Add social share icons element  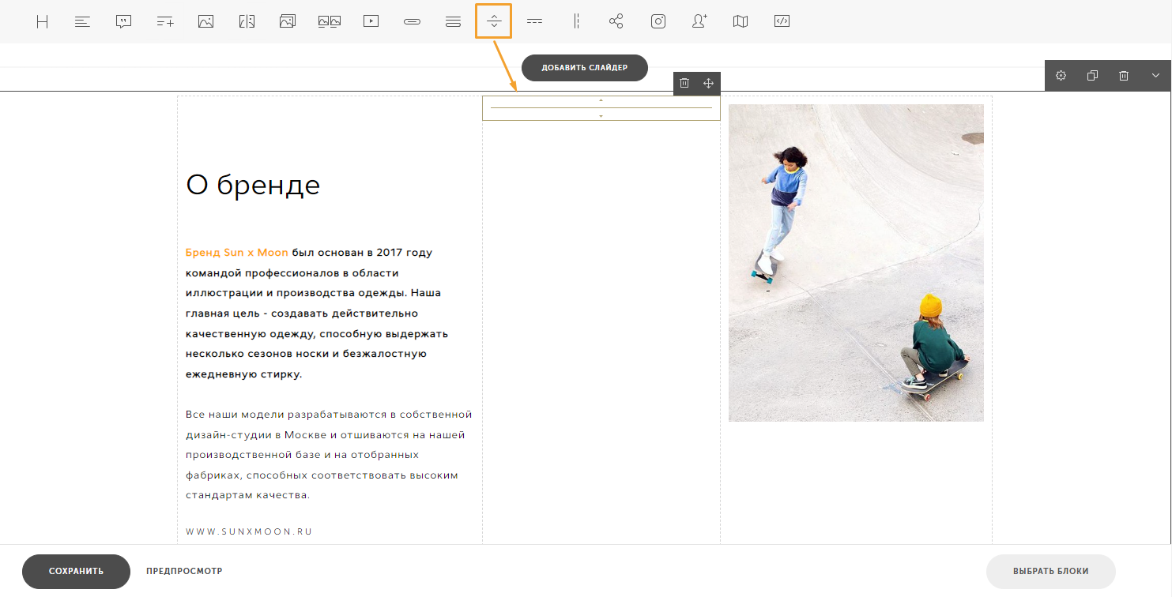click(616, 22)
